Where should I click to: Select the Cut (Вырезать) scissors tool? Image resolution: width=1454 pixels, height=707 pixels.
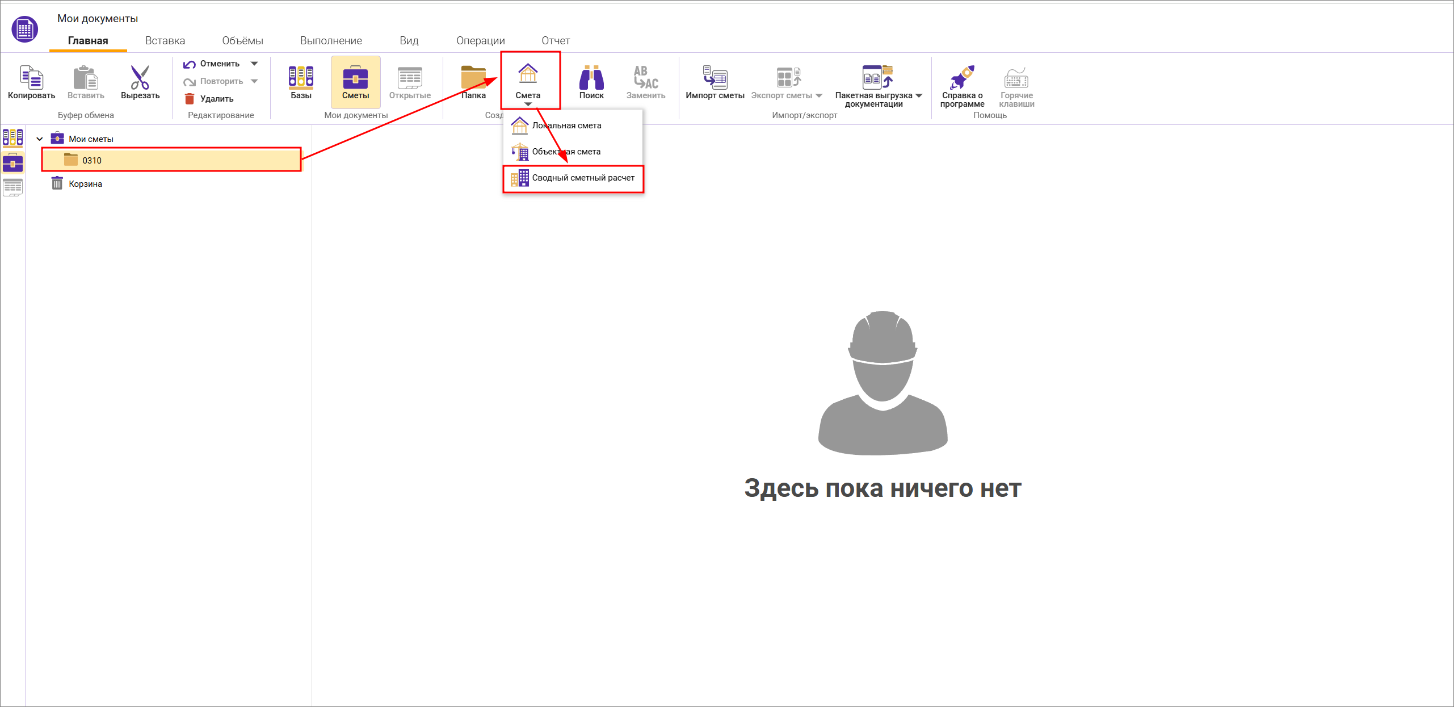point(140,78)
